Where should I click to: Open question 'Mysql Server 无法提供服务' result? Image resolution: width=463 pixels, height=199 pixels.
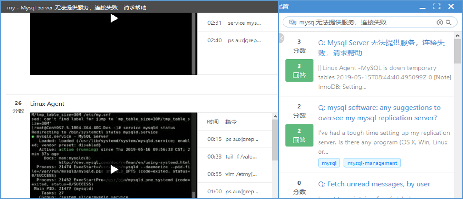point(381,48)
